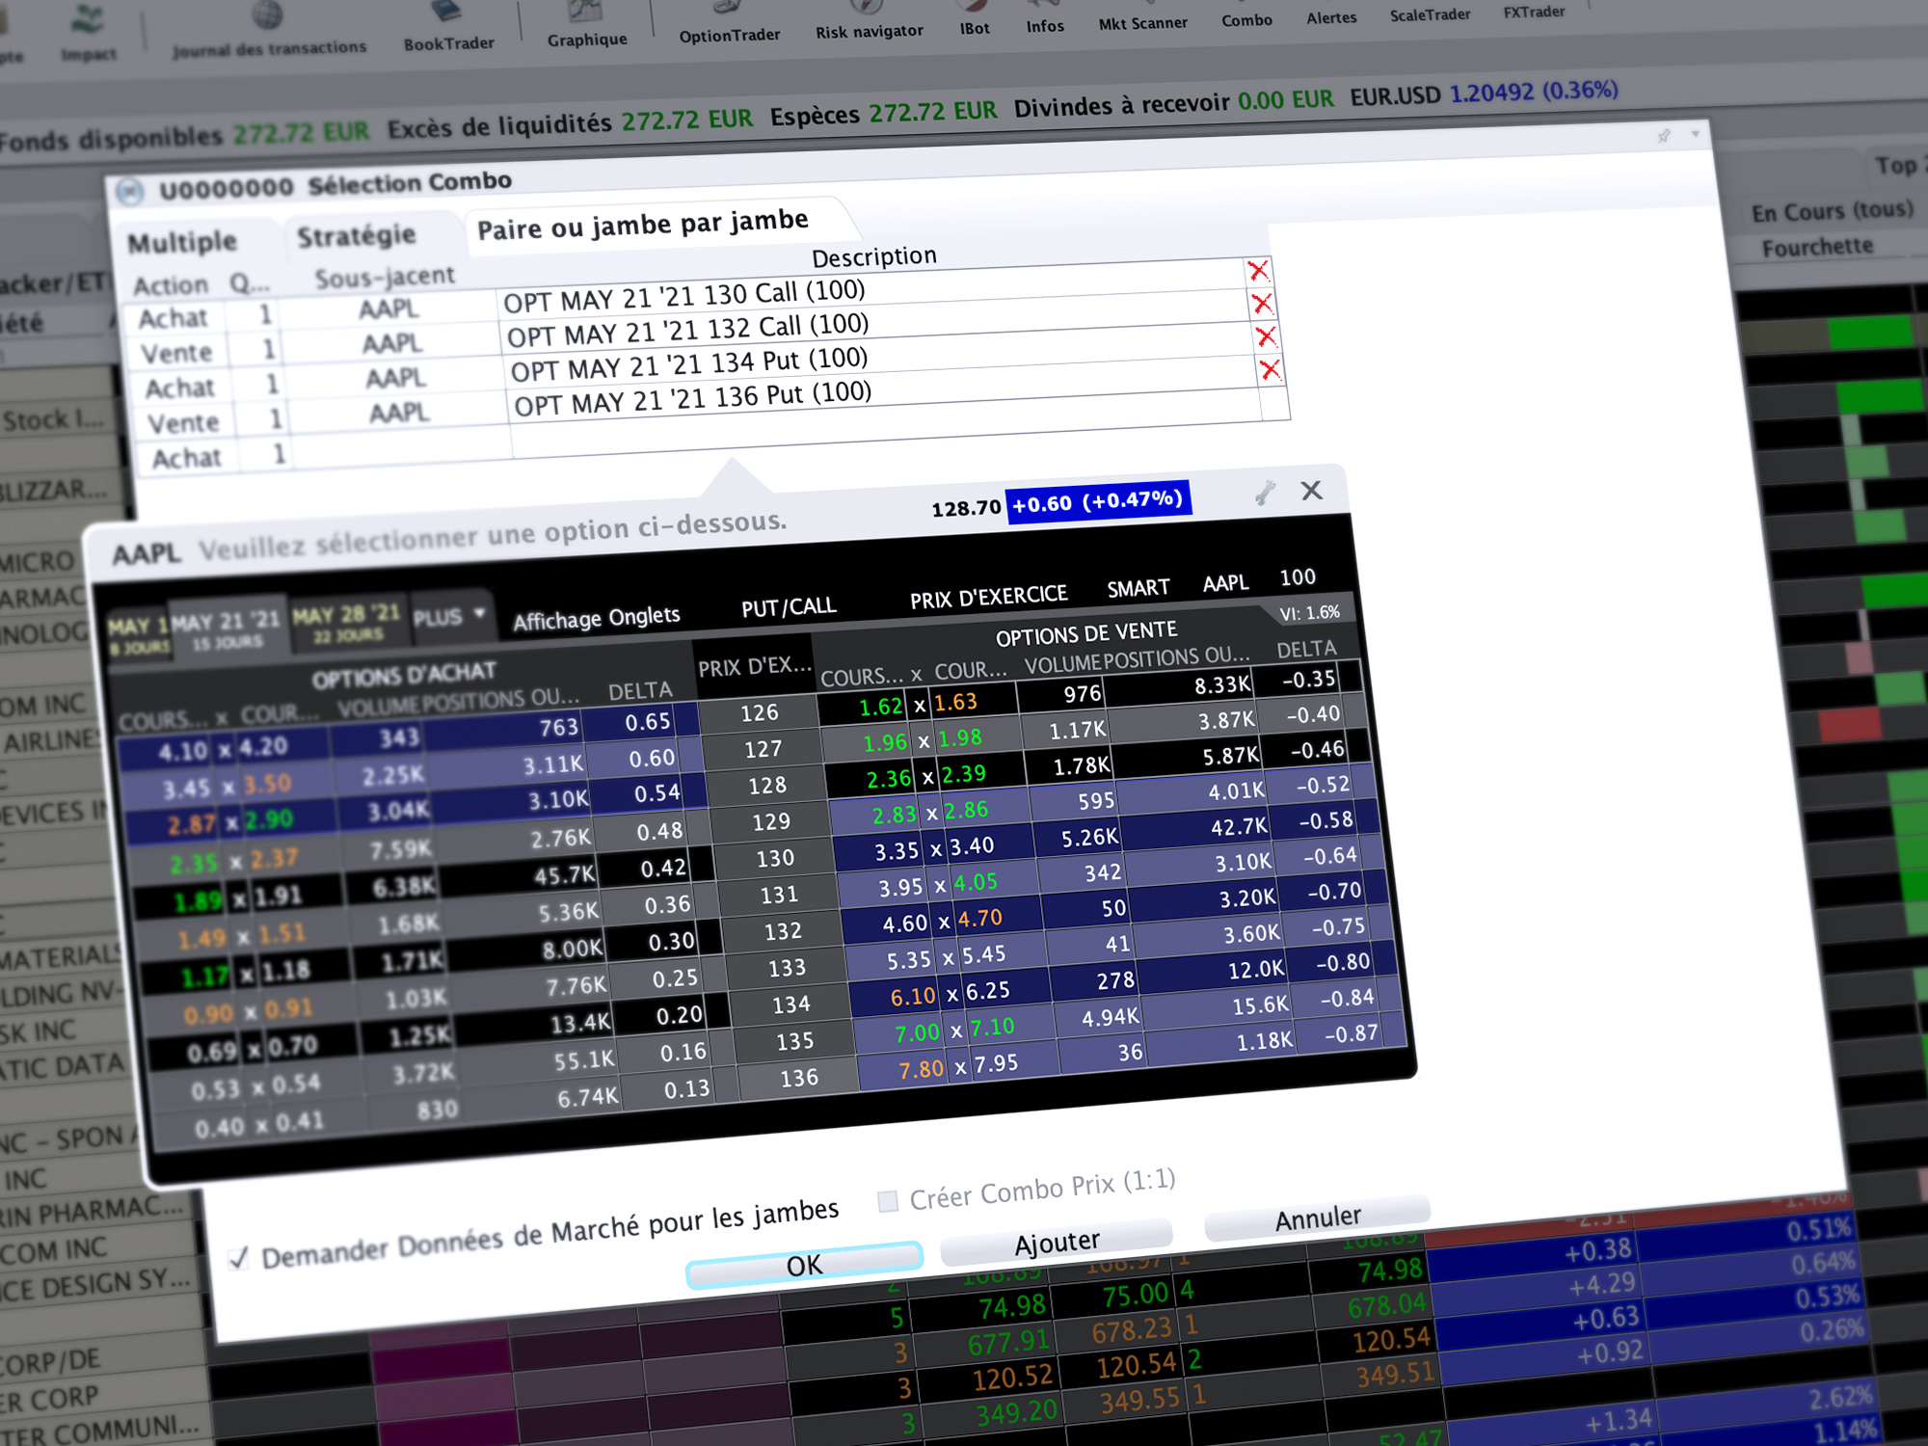
Task: Click Affichage Onglets view option
Action: [596, 618]
